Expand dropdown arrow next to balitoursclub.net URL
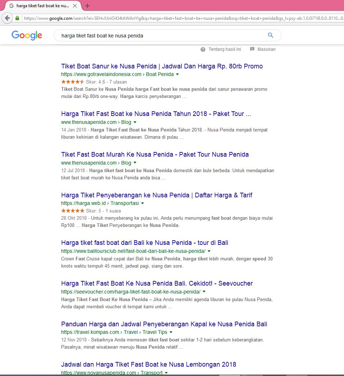344x376 pixels. (x=209, y=251)
